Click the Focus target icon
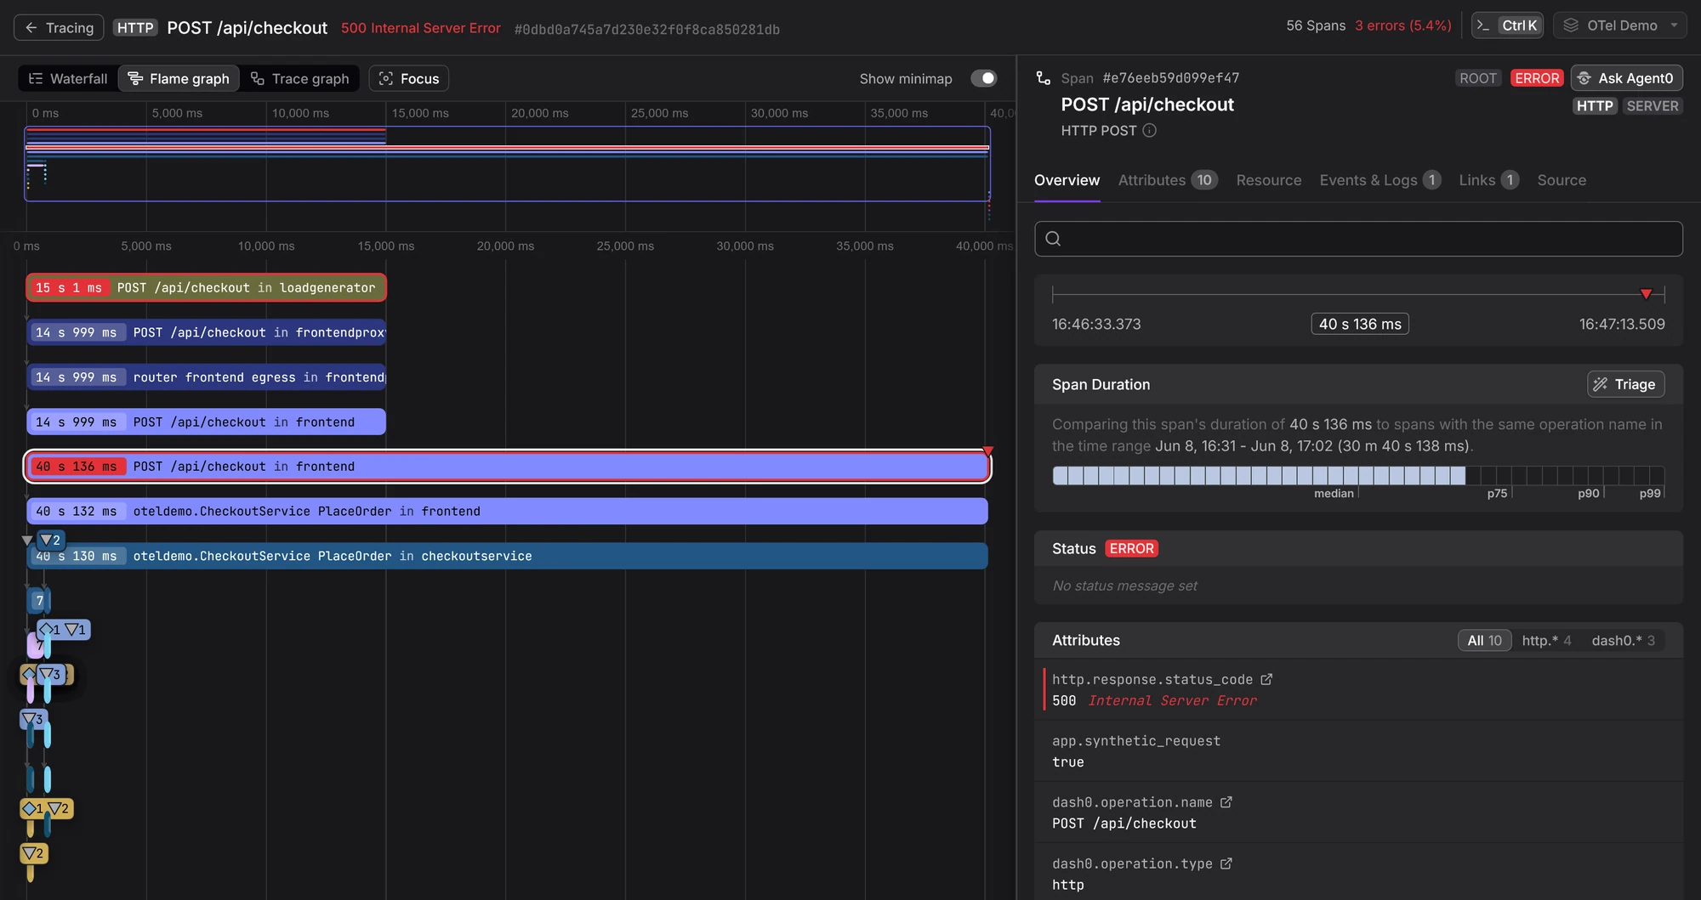1701x900 pixels. pos(386,78)
